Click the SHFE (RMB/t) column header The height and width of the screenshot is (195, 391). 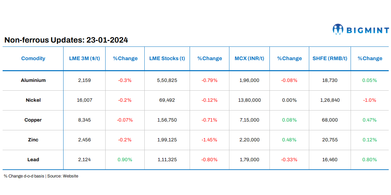click(x=330, y=58)
